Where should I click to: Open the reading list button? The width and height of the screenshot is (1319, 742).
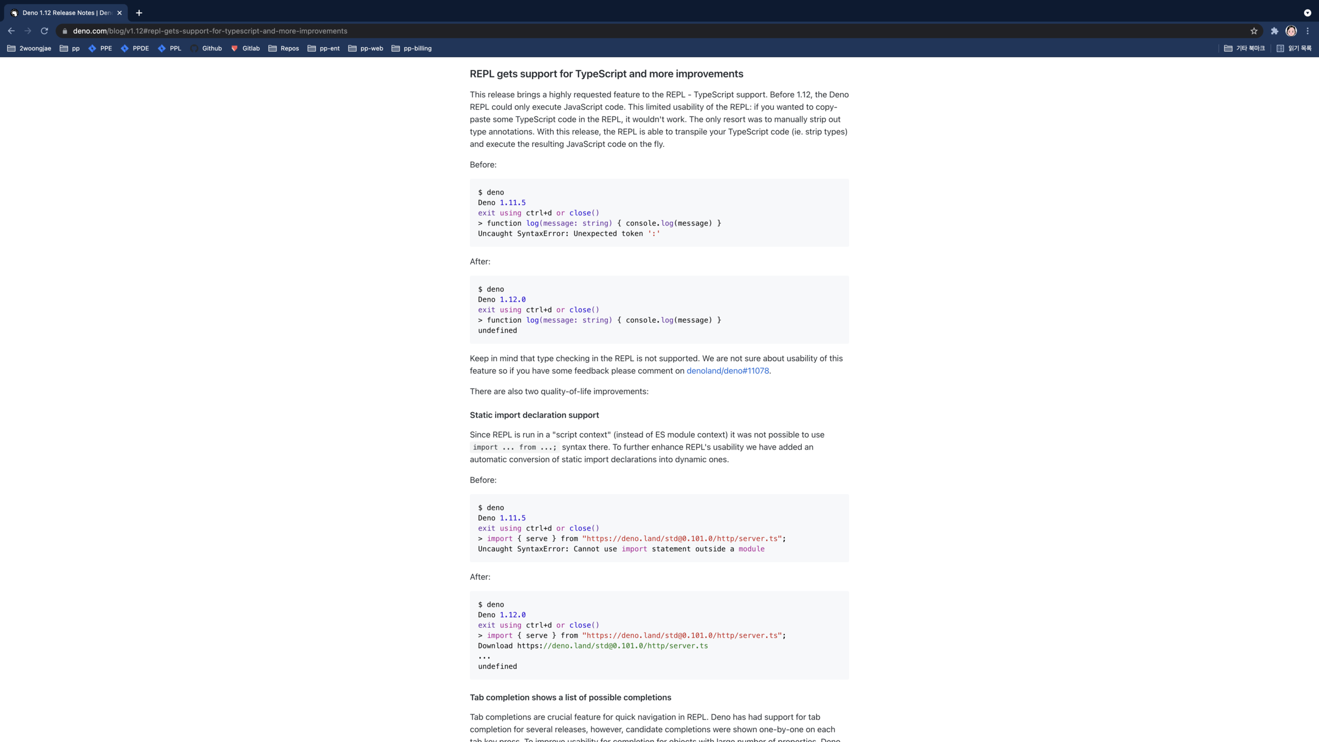coord(1294,48)
